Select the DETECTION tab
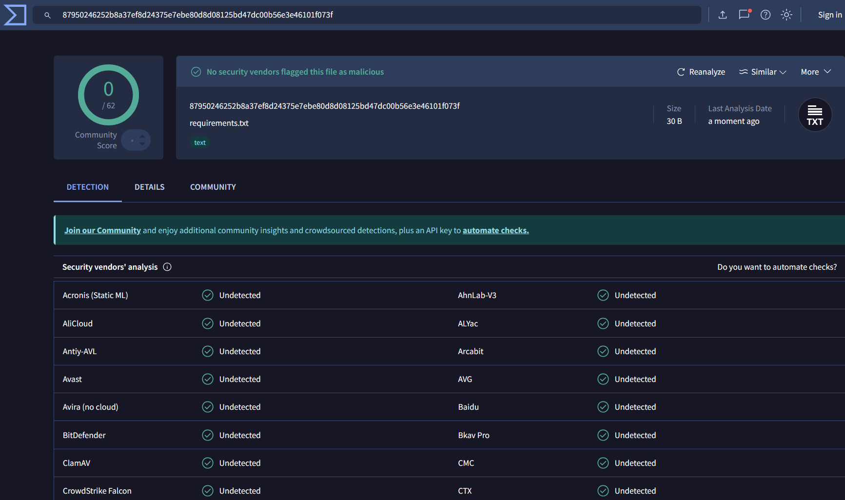Viewport: 845px width, 500px height. tap(88, 187)
